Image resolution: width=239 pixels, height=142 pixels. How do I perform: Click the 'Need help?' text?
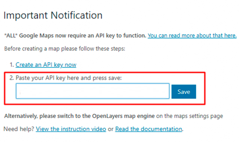(19, 129)
